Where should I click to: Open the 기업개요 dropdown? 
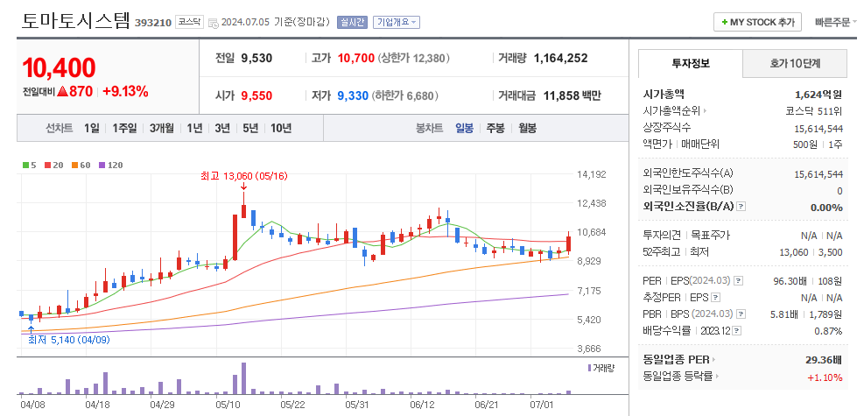397,22
